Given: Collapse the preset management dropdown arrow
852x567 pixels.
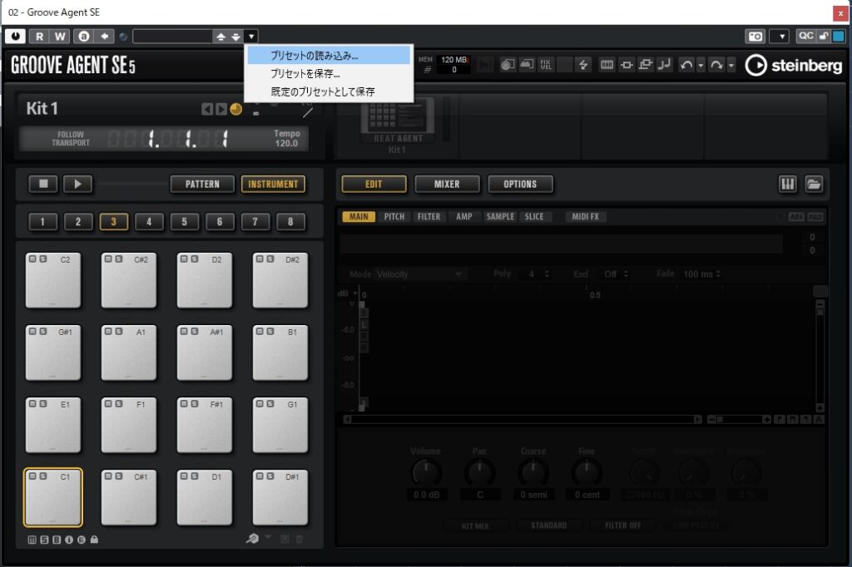Looking at the screenshot, I should [x=251, y=36].
